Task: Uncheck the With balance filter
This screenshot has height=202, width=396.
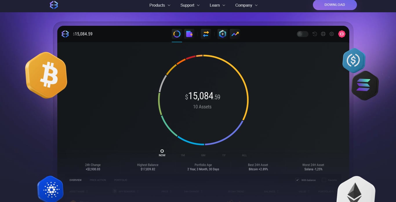Action: pyautogui.click(x=297, y=180)
